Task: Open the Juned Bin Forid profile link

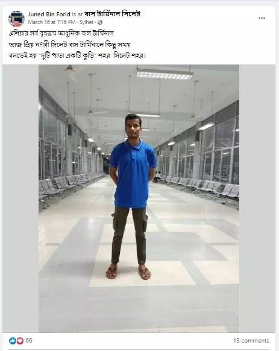Action: 49,14
